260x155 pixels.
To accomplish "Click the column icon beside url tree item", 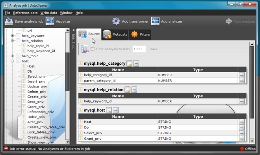I will pyautogui.click(x=24, y=30).
